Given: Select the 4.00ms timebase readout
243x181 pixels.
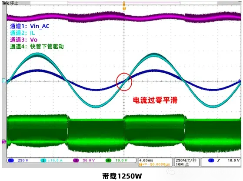Looking at the screenshot, I should [x=146, y=160].
